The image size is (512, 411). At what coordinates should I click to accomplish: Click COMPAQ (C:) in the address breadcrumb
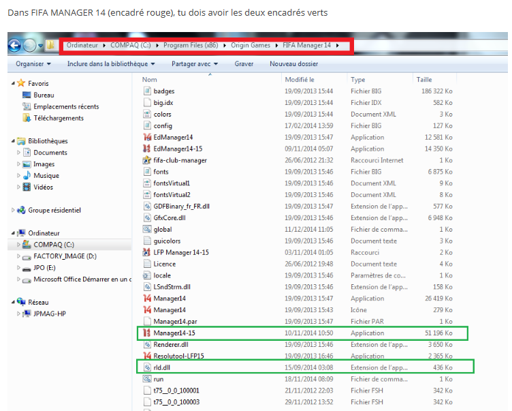pos(131,45)
